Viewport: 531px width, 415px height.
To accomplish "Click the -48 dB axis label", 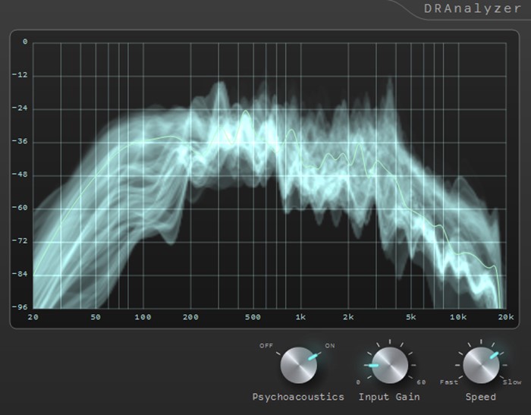I will [x=21, y=174].
